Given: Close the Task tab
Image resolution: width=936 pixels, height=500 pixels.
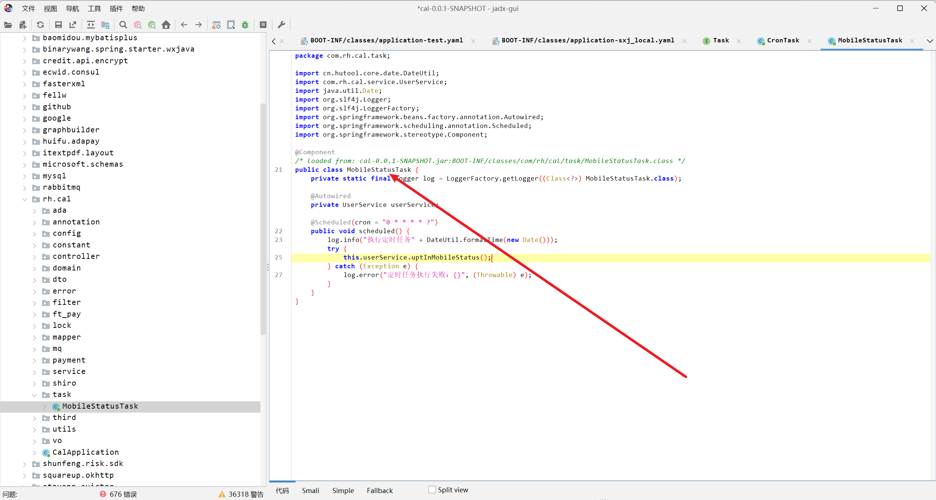Looking at the screenshot, I should (x=739, y=41).
